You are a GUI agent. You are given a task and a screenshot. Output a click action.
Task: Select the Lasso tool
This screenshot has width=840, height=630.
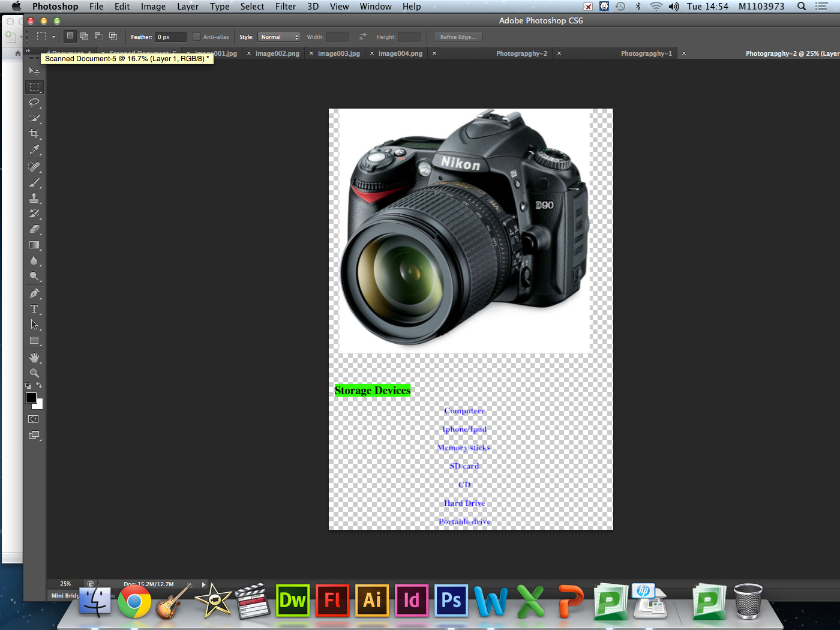[34, 103]
